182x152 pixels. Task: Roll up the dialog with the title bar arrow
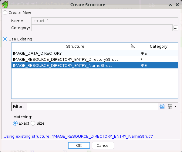[170, 5]
